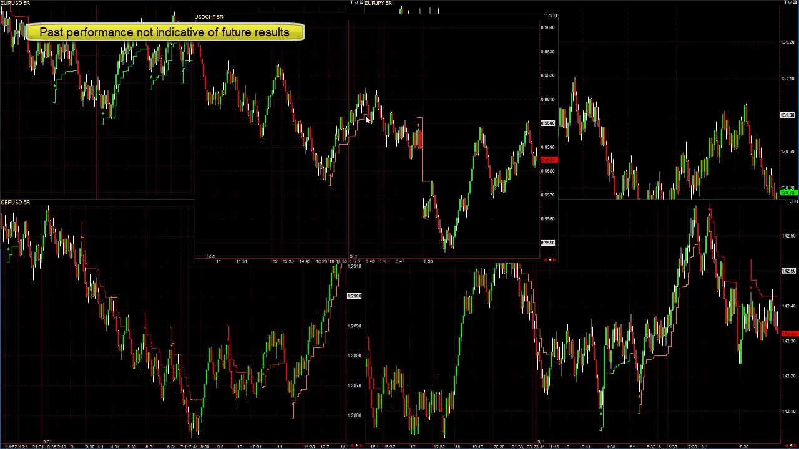Click the circle icon on bottom-right chart header
Viewport: 799px width, 449px height.
coord(791,201)
